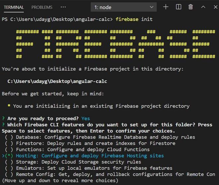The height and width of the screenshot is (185, 219).
Task: Show more panel tabs via ellipsis
Action: (63, 7)
